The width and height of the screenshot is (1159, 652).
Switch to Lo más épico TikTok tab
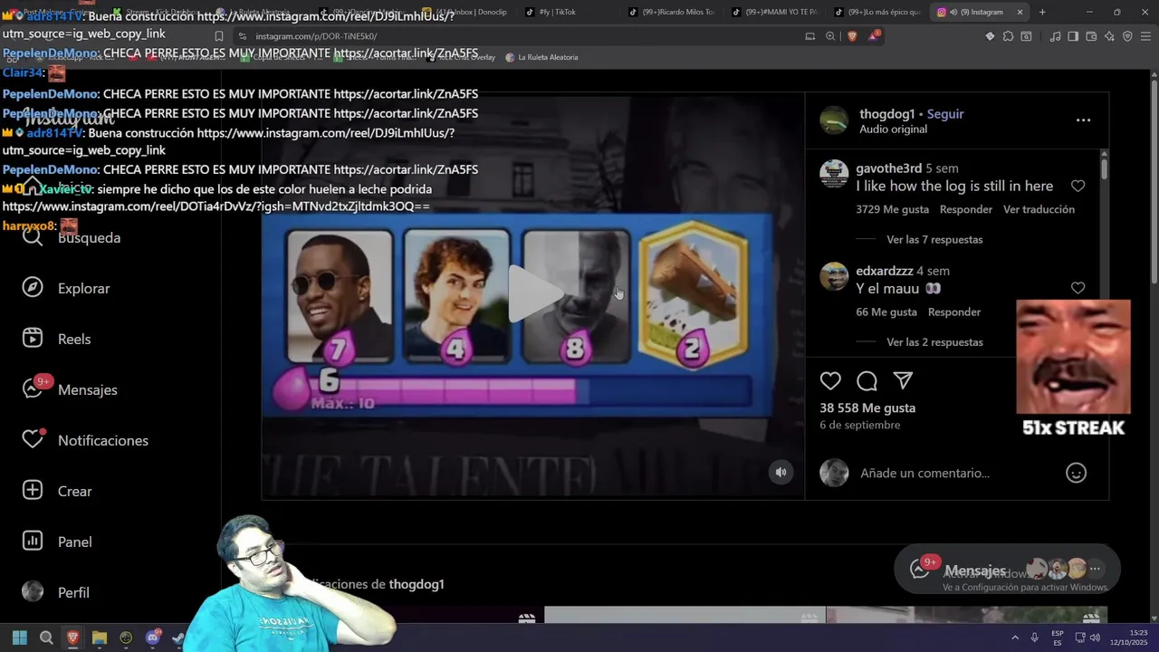click(x=876, y=12)
